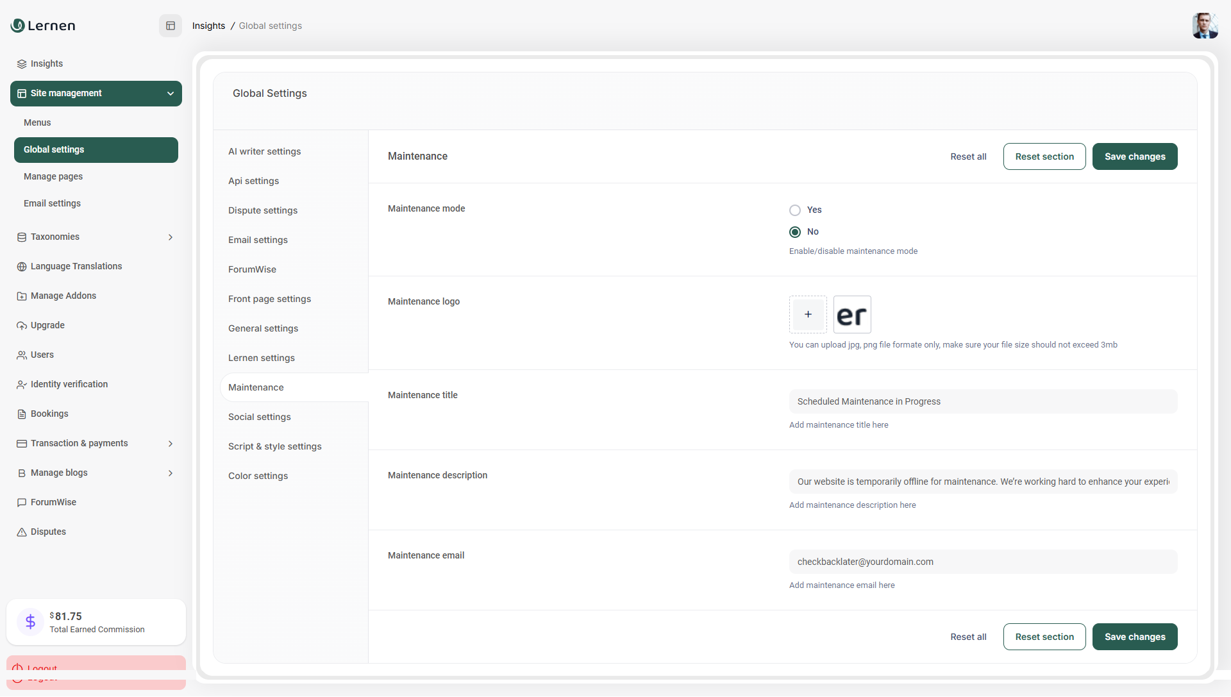Click the Disputes warning triangle icon
The image size is (1231, 697).
pyautogui.click(x=22, y=532)
